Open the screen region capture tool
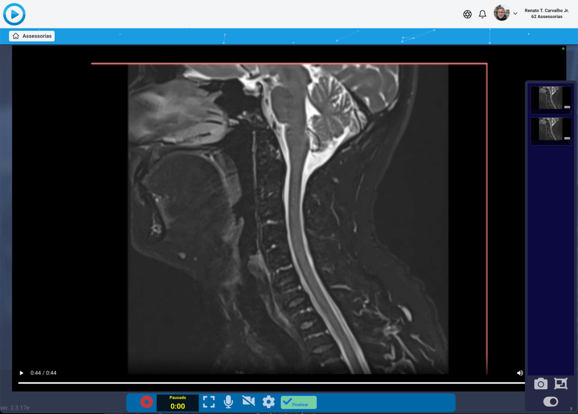 560,384
